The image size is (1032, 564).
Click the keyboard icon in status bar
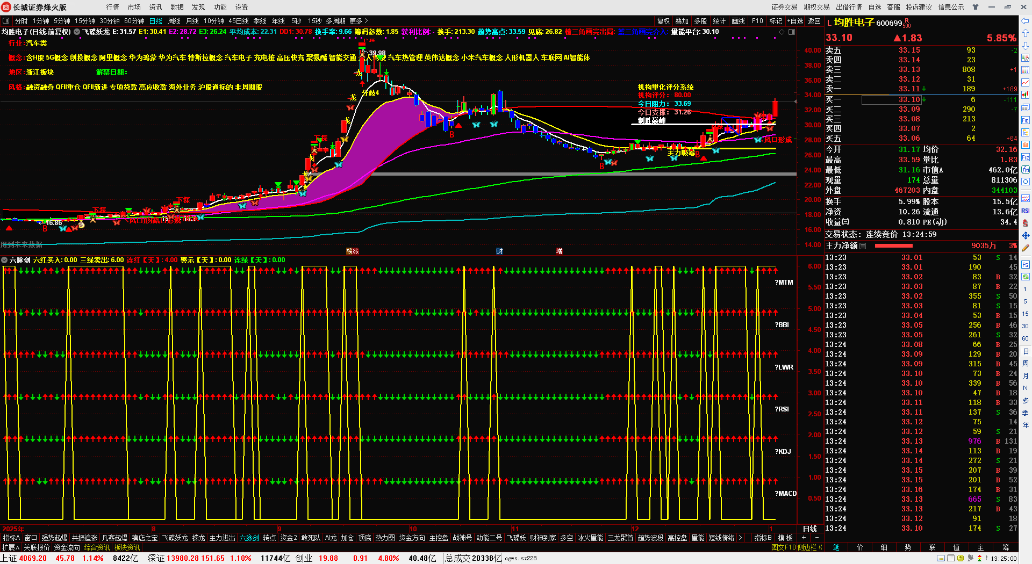(941, 558)
